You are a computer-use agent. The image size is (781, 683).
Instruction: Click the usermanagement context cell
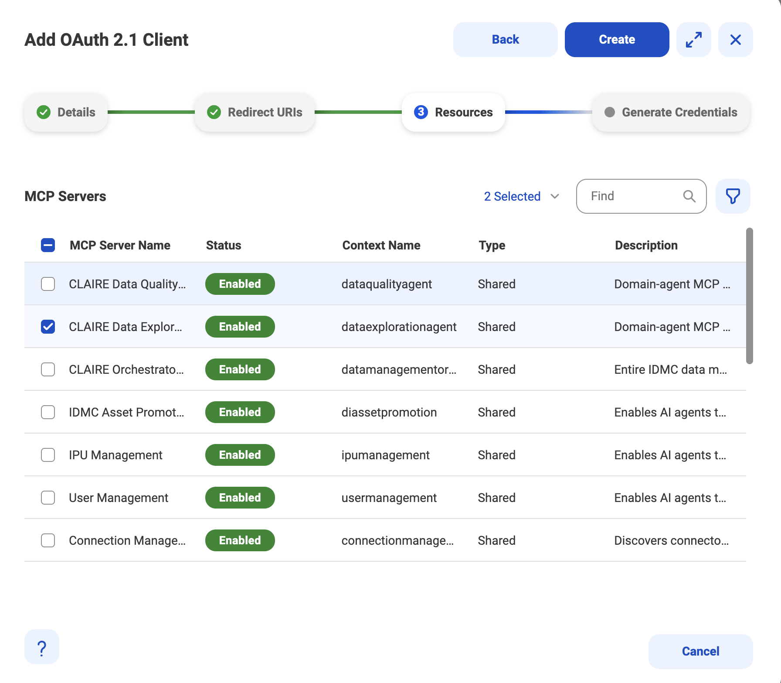[389, 498]
